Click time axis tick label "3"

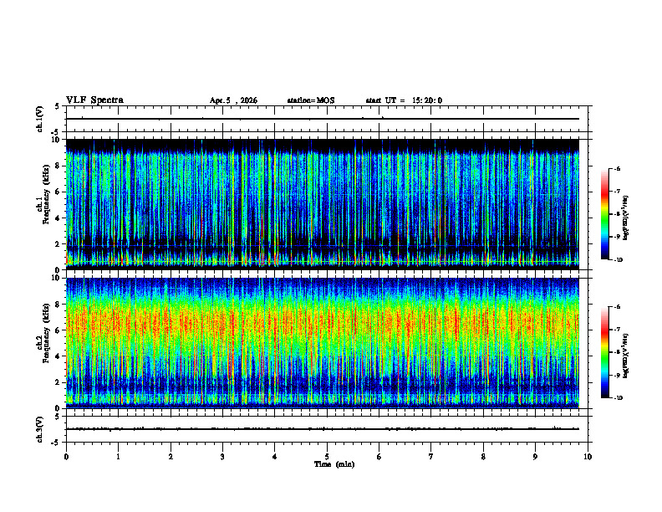(222, 457)
